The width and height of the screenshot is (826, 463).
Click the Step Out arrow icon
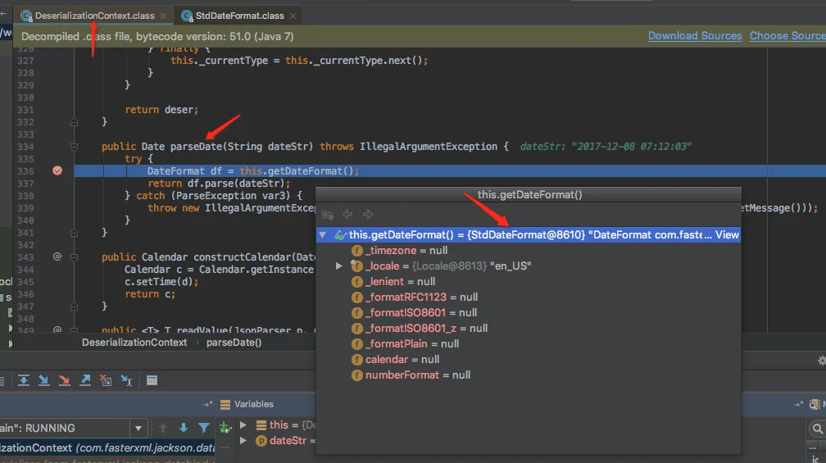pyautogui.click(x=84, y=380)
